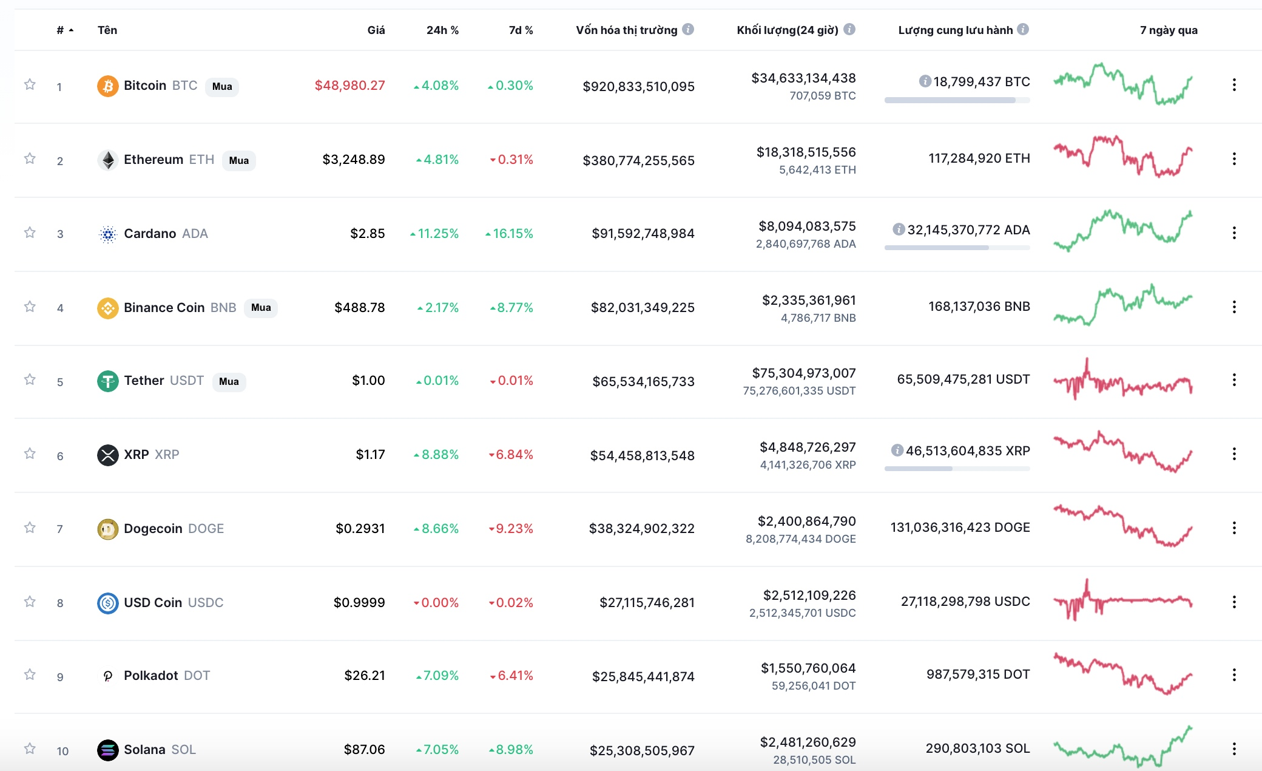Viewport: 1262px width, 771px height.
Task: Star Cardano for the watchlist
Action: click(x=30, y=233)
